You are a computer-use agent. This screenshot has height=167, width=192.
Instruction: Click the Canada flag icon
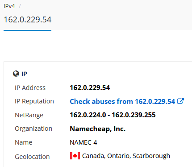(75, 156)
